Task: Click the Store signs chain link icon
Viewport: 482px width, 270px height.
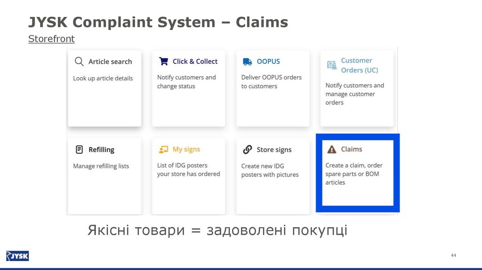Action: [248, 150]
